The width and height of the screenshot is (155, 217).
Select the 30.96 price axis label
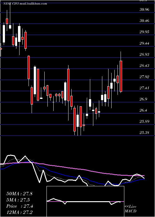tap(144, 10)
